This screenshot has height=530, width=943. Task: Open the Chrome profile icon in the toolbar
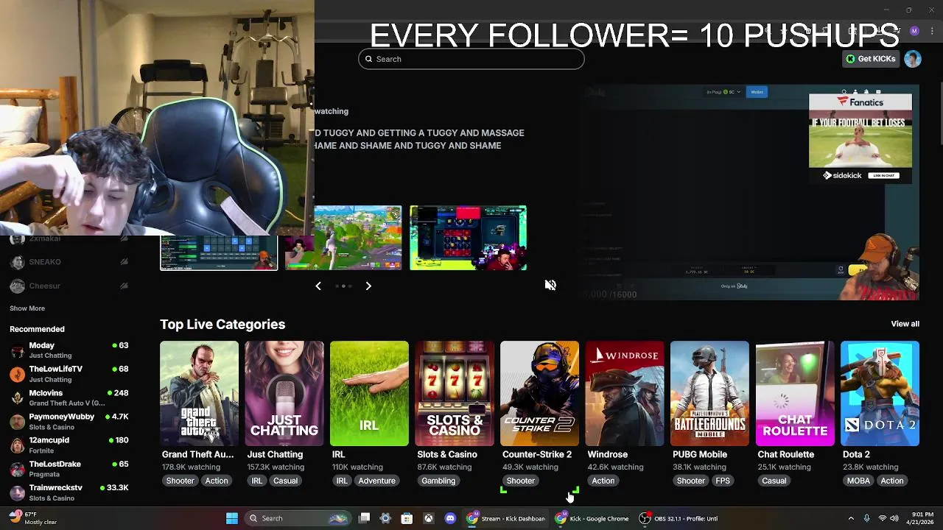pos(914,31)
